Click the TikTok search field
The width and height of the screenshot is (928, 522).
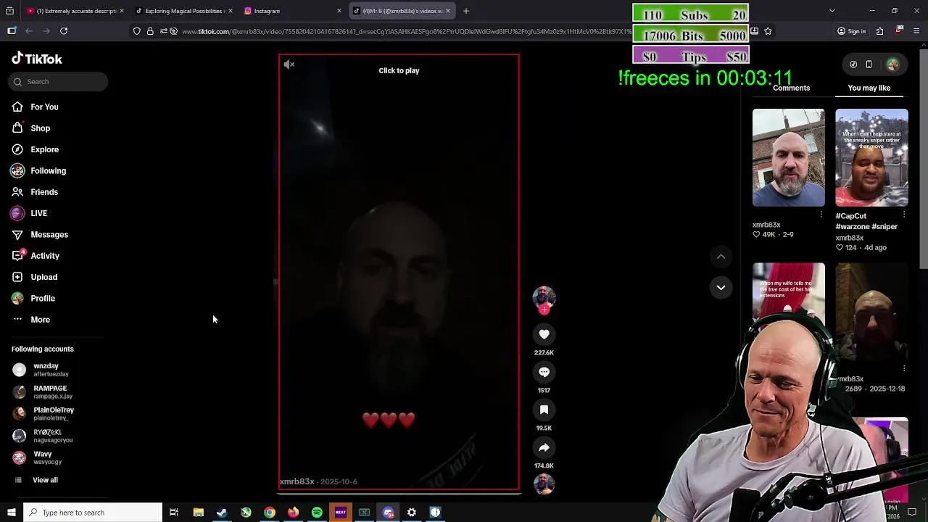[59, 82]
